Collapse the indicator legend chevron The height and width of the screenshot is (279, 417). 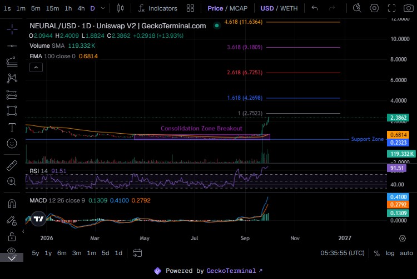[36, 68]
